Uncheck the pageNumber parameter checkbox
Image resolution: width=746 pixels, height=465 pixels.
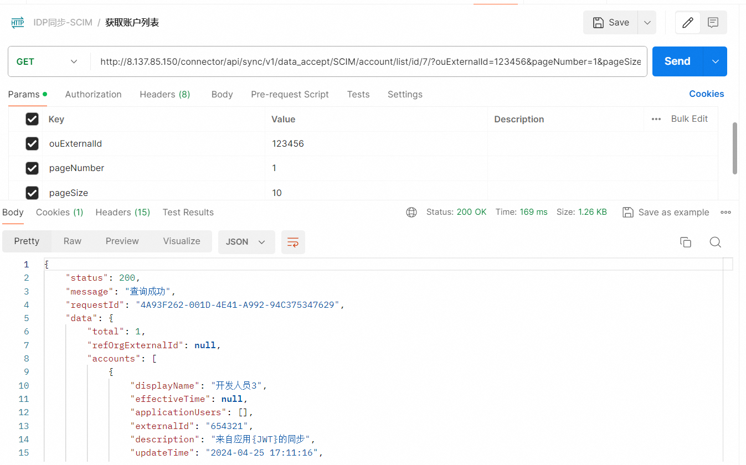tap(32, 168)
